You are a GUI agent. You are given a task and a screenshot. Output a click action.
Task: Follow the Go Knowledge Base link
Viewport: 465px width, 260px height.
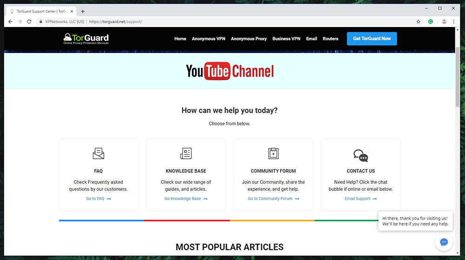pyautogui.click(x=186, y=199)
